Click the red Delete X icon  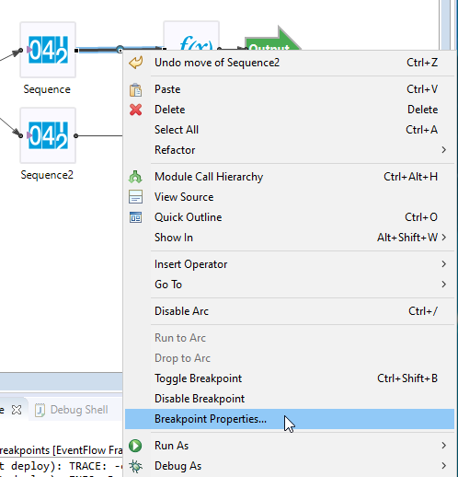[x=135, y=110]
